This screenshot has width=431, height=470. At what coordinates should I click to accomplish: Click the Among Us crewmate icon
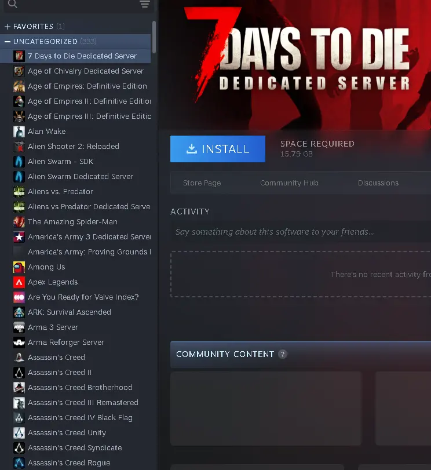pos(19,267)
